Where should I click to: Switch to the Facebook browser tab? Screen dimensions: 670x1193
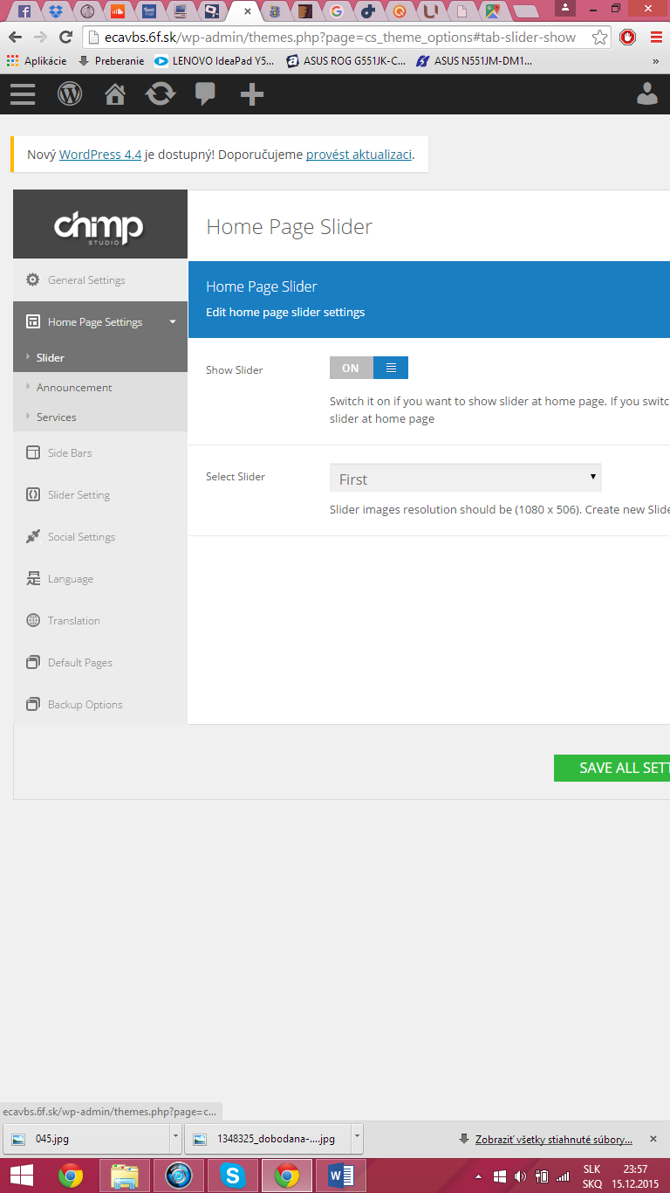24,11
